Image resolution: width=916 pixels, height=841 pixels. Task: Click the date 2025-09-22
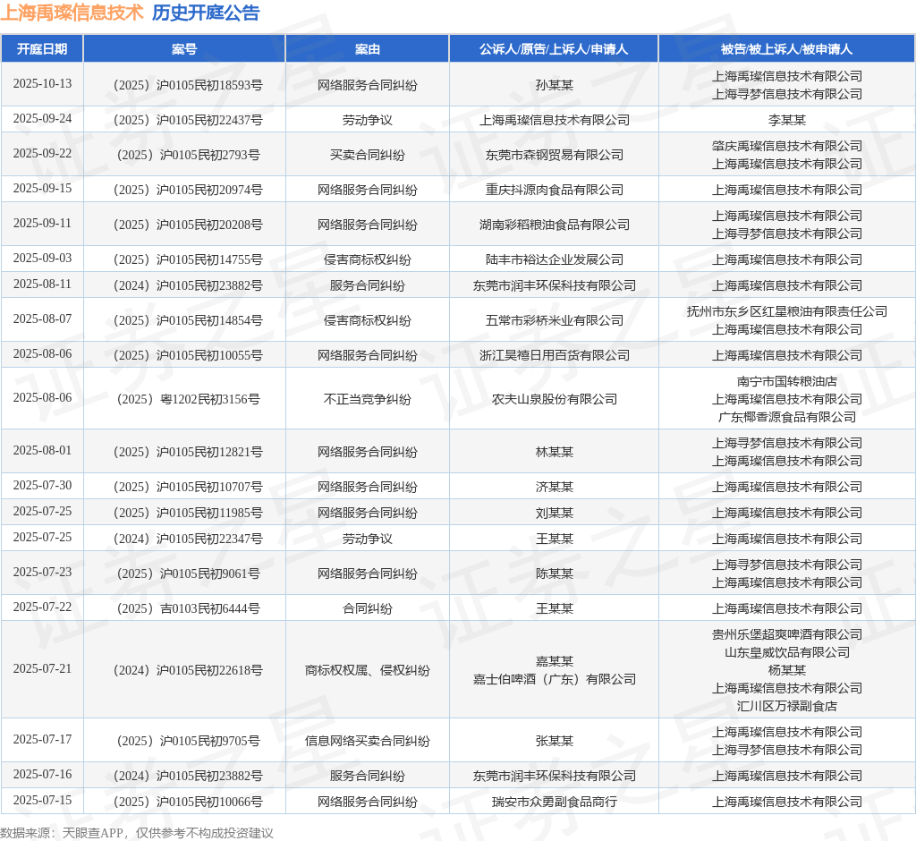click(42, 153)
